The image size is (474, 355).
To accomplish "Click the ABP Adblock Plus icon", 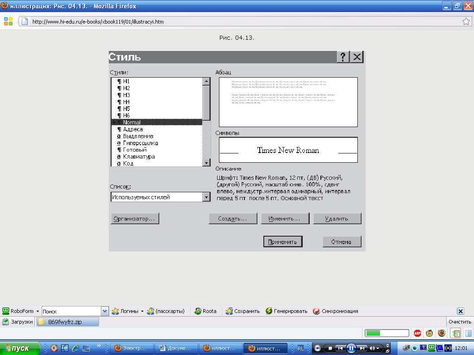I will point(418,333).
